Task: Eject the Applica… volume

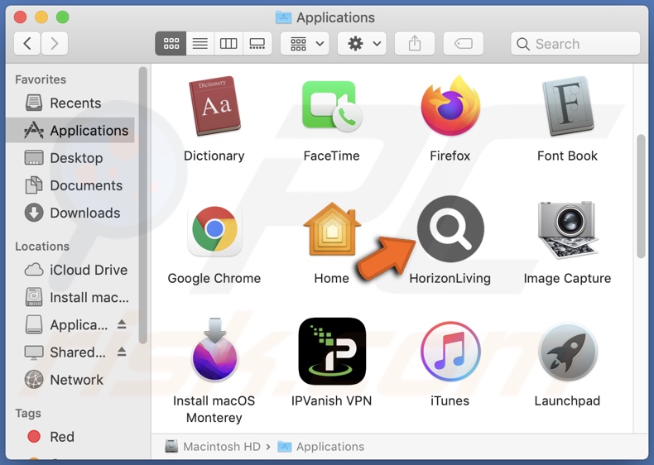Action: tap(122, 324)
